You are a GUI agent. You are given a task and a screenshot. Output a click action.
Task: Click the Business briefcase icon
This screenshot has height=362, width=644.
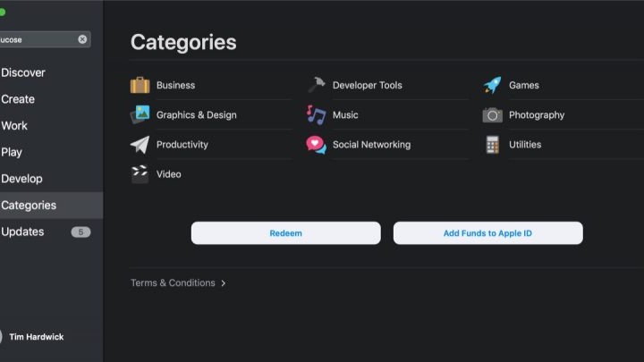click(140, 86)
